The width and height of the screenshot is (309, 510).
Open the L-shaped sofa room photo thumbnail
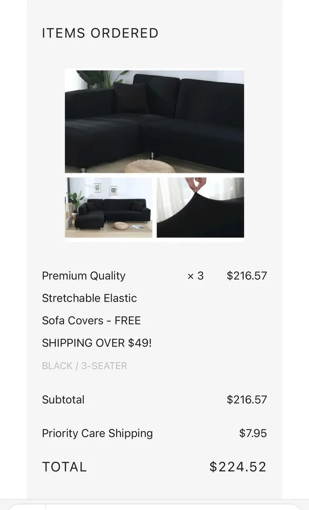(109, 207)
